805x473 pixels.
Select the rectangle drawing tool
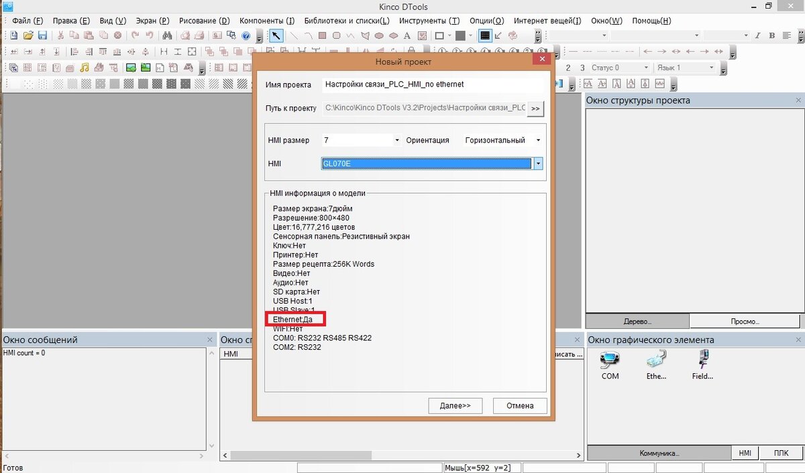pyautogui.click(x=322, y=36)
